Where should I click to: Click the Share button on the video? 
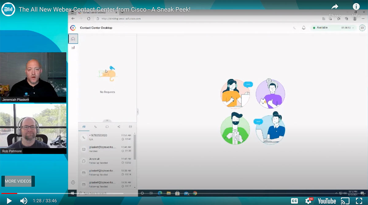tap(335, 9)
